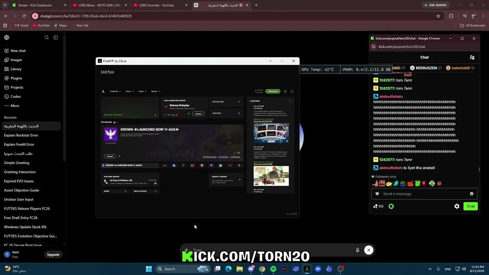489x275 pixels.
Task: Click the ChatGPT logo in the sidebar
Action: click(7, 37)
